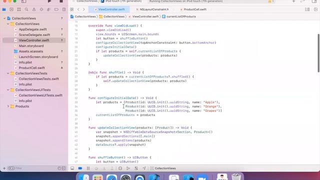The height and width of the screenshot is (180, 320).
Task: Add an editor on the right
Action: pos(315,9)
